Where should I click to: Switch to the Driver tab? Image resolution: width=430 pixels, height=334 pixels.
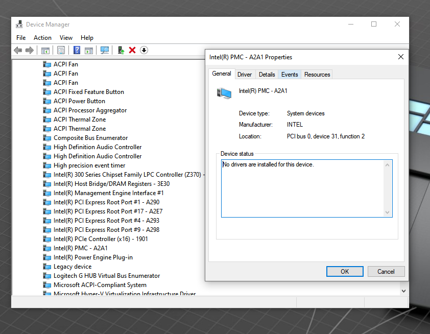(x=245, y=75)
